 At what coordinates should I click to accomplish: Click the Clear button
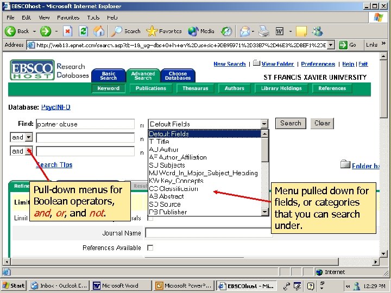[322, 123]
